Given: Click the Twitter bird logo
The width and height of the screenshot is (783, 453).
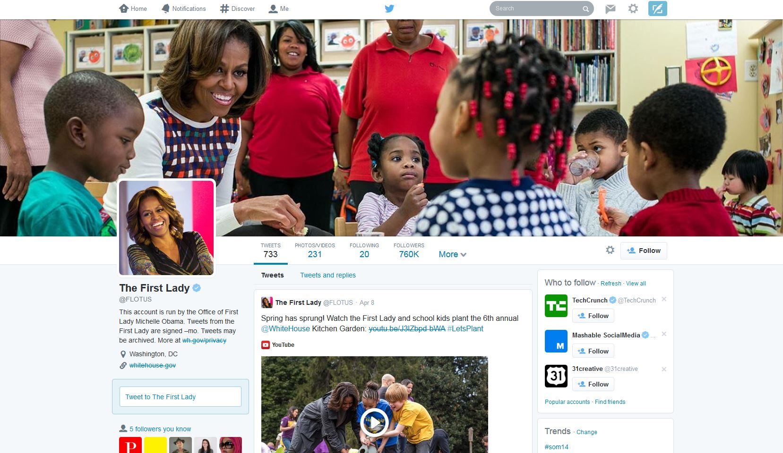Looking at the screenshot, I should tap(389, 8).
